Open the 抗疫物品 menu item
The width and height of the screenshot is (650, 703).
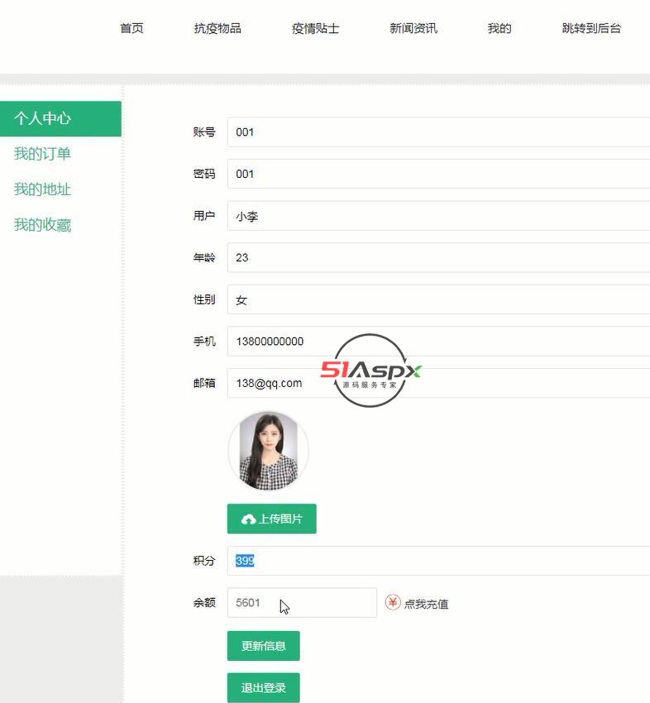[217, 28]
